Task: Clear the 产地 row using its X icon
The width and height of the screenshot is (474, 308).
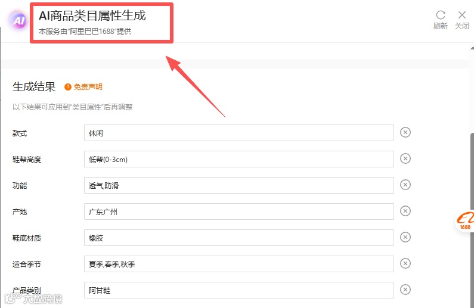Action: pyautogui.click(x=405, y=211)
